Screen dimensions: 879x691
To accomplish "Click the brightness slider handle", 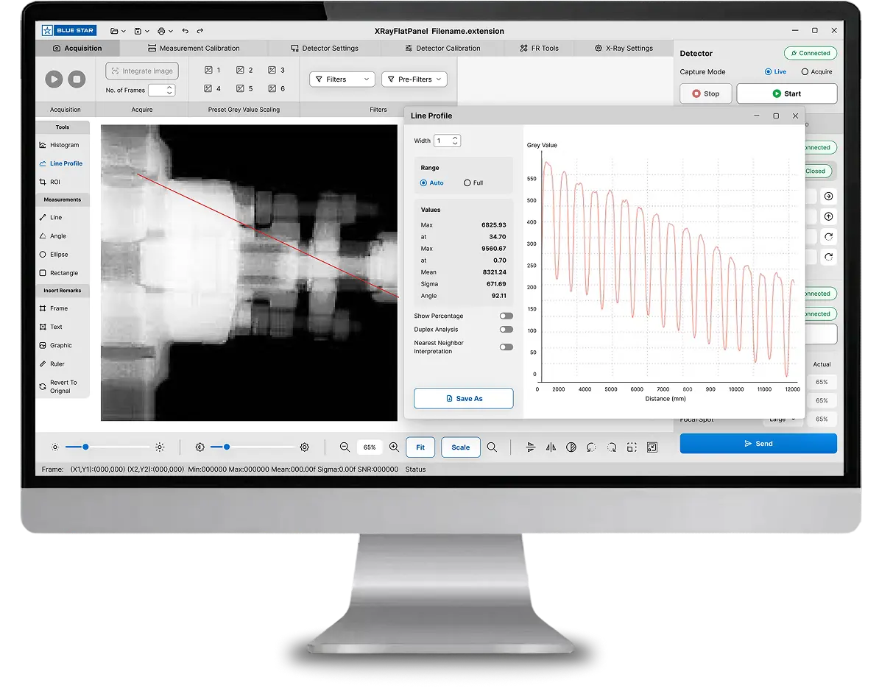I will click(85, 447).
